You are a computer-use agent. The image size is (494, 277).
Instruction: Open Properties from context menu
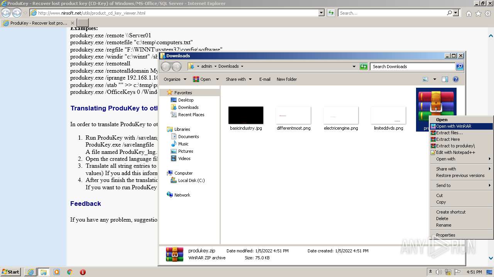462,235
